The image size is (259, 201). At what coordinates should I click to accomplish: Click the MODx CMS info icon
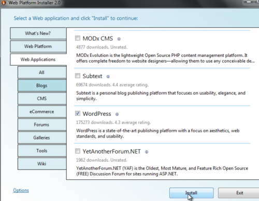(119, 39)
